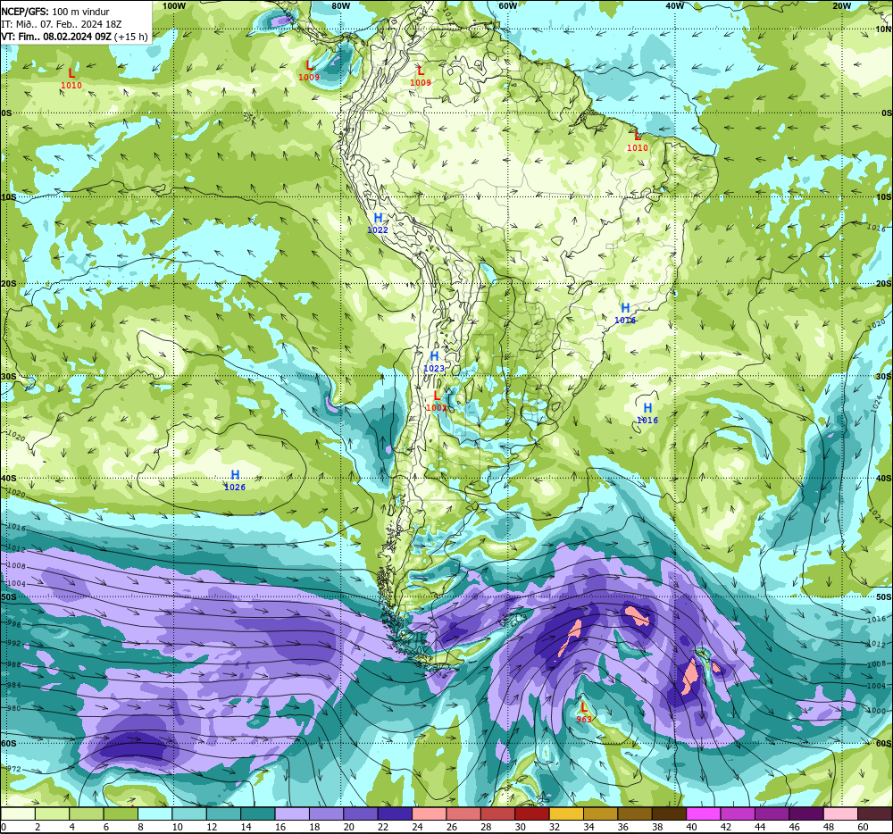Screen dimensions: 893x834
Task: Click the left-edge '0S' latitude label
Action: 6,113
